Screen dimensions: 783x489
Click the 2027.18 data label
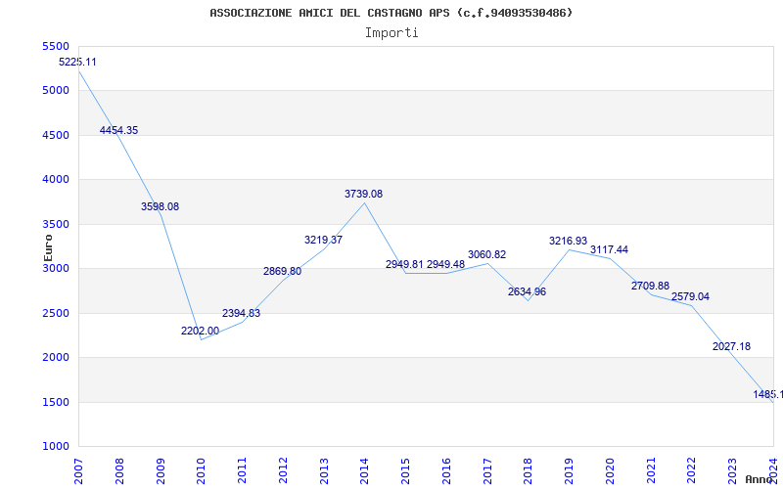point(731,346)
